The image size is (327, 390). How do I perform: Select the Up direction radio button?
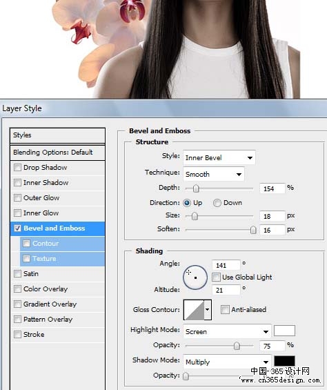187,203
